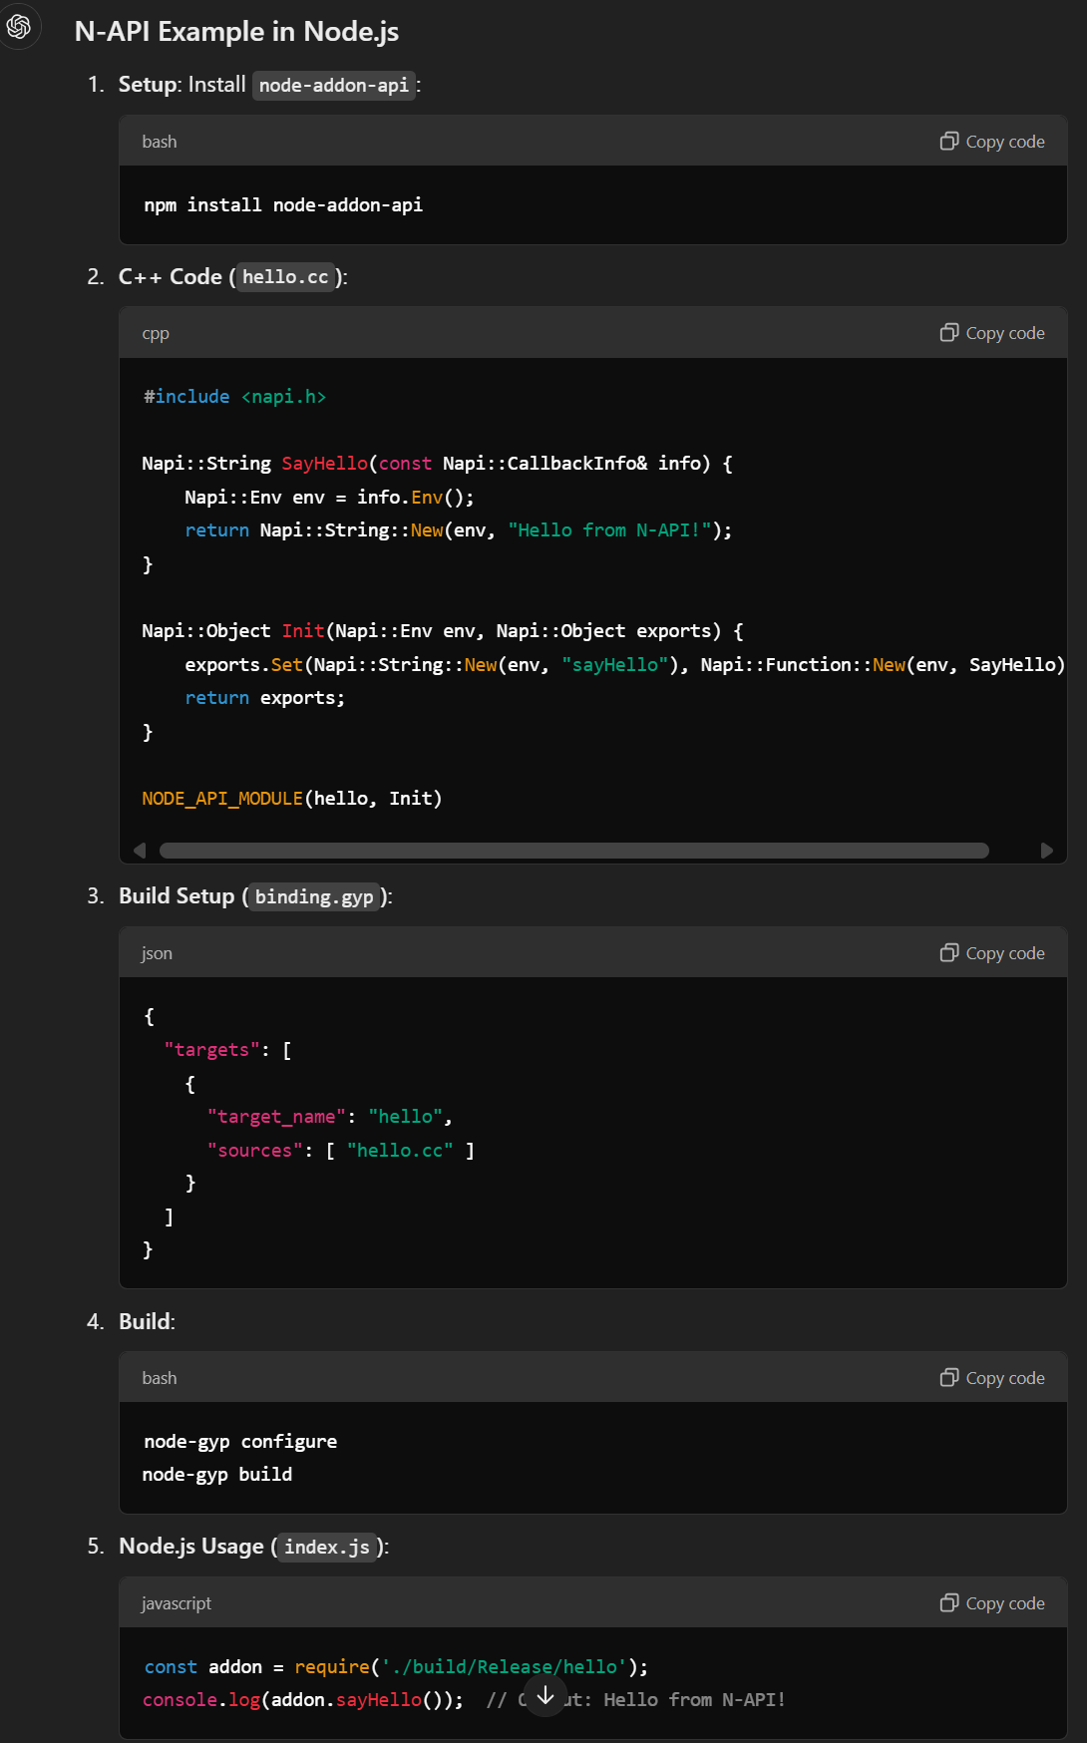Click the ChatGPT logo avatar icon
Screen dimensions: 1087x1743
19,26
